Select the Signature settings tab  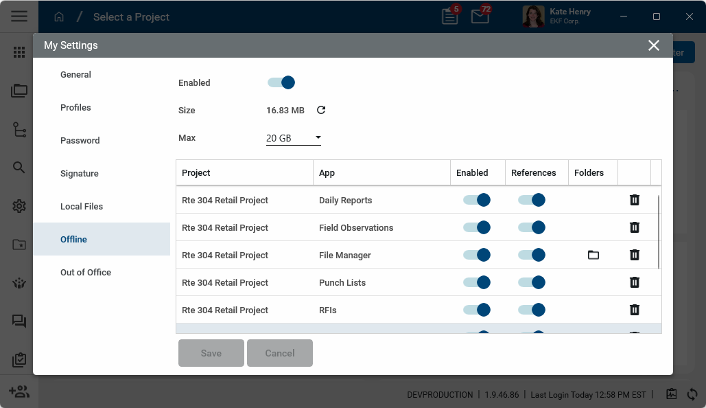click(80, 173)
